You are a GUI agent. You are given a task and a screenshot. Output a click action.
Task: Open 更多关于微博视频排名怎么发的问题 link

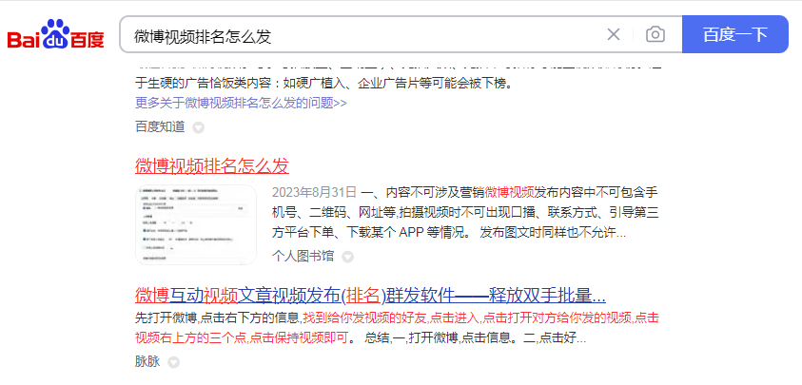[241, 103]
